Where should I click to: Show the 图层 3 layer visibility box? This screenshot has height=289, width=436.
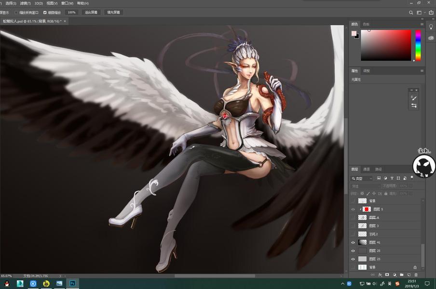click(353, 226)
